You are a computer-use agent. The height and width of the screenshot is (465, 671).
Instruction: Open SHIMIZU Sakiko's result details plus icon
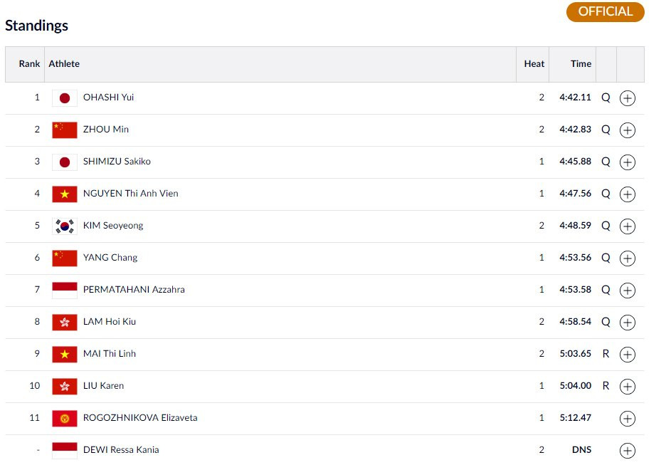point(627,162)
